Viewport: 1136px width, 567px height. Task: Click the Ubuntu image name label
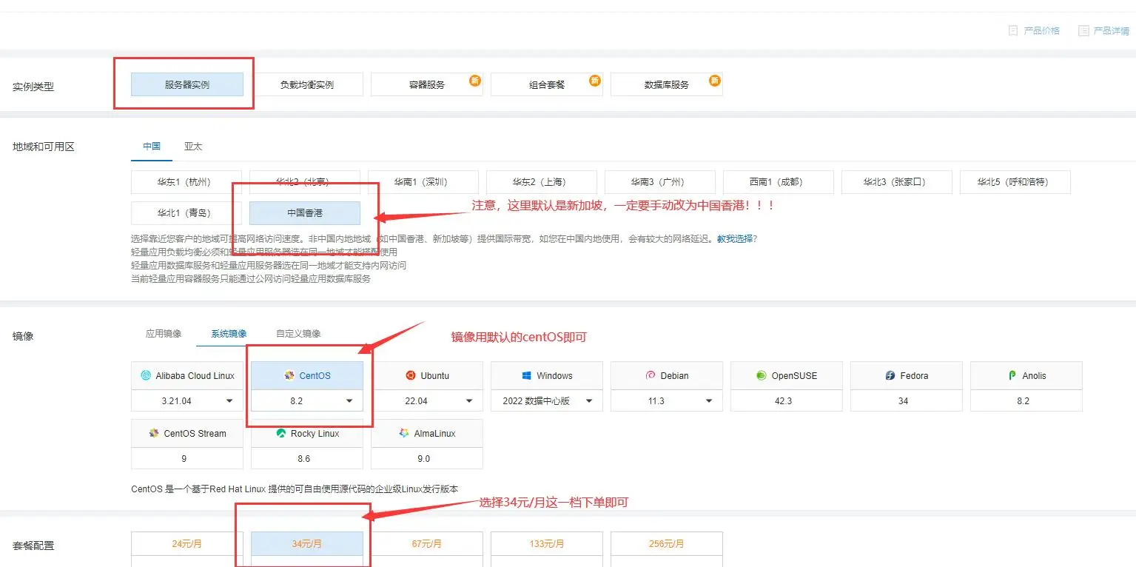[x=435, y=375]
